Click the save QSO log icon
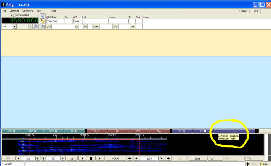The width and height of the screenshot is (271, 166). [x=43, y=26]
